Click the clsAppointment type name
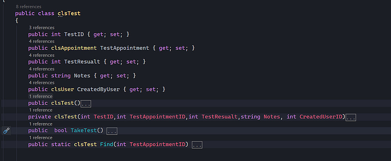The image size is (391, 161). (x=74, y=48)
